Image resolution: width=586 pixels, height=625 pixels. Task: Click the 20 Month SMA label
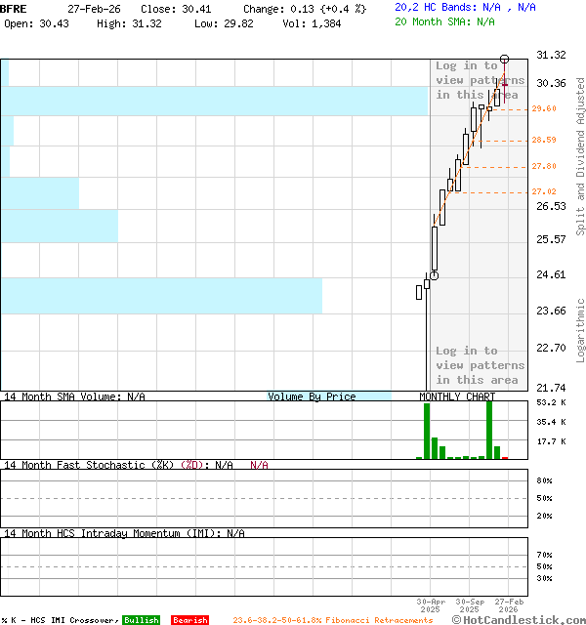click(x=434, y=21)
